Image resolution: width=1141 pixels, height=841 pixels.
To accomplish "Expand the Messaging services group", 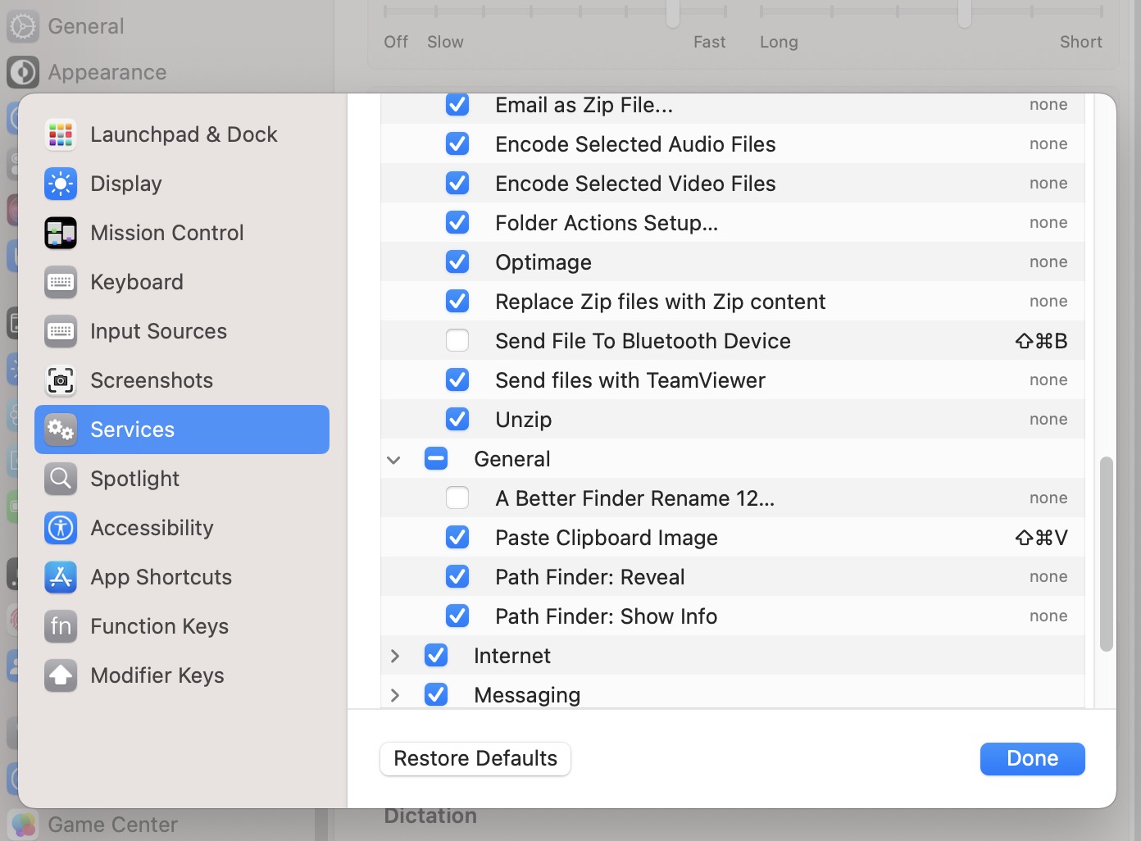I will pyautogui.click(x=394, y=694).
